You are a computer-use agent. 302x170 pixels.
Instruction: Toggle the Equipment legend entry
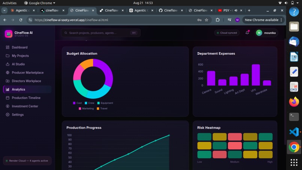[105, 103]
